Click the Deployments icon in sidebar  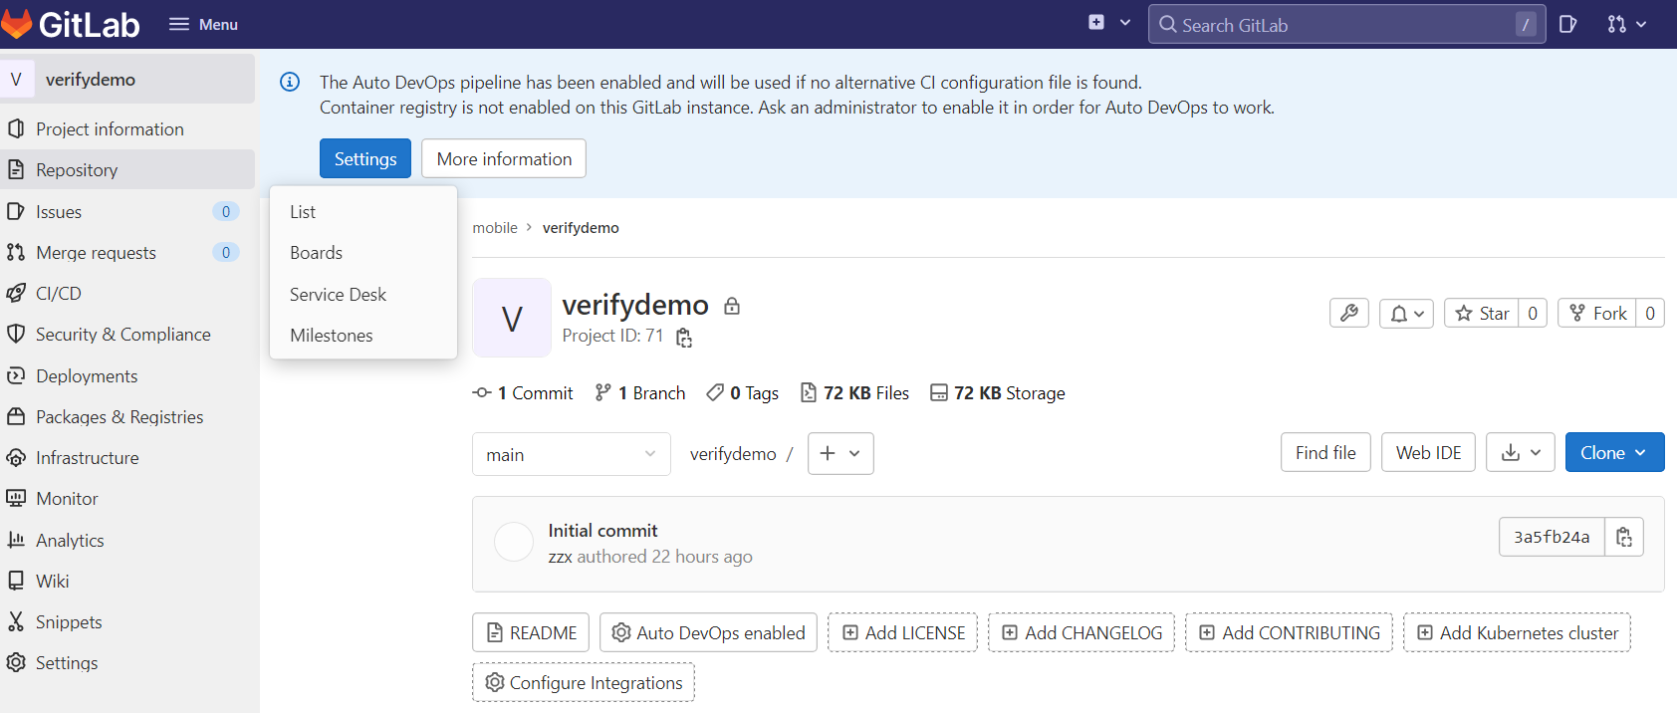pyautogui.click(x=16, y=375)
